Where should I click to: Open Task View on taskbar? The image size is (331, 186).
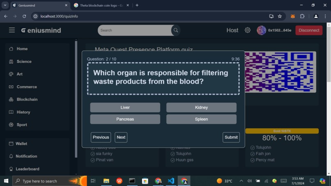coord(93,181)
